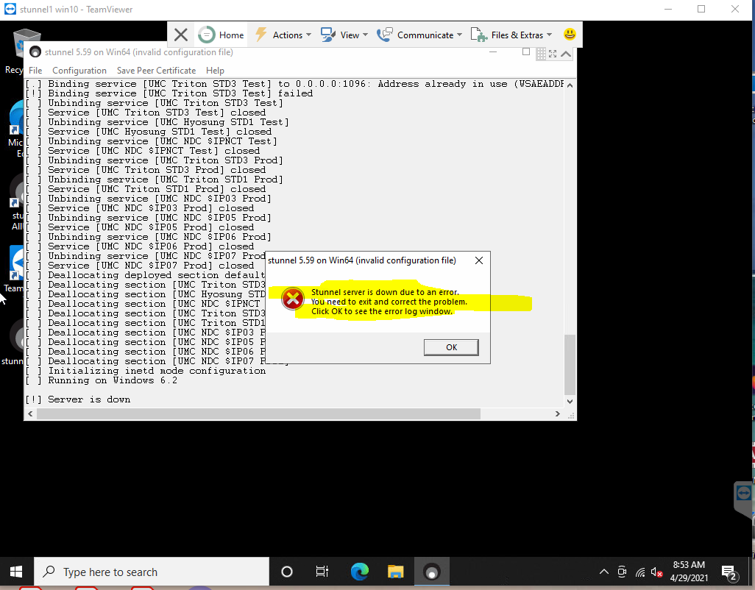Viewport: 755px width, 590px height.
Task: Expand the Files & Extras dropdown
Action: [511, 35]
